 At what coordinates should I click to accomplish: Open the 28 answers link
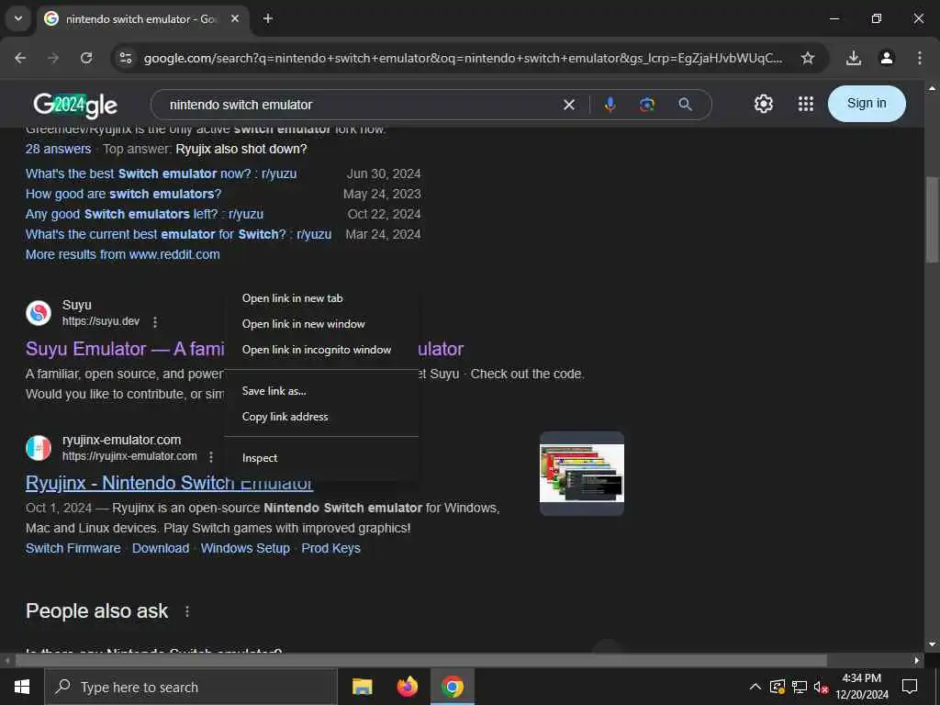(x=58, y=149)
